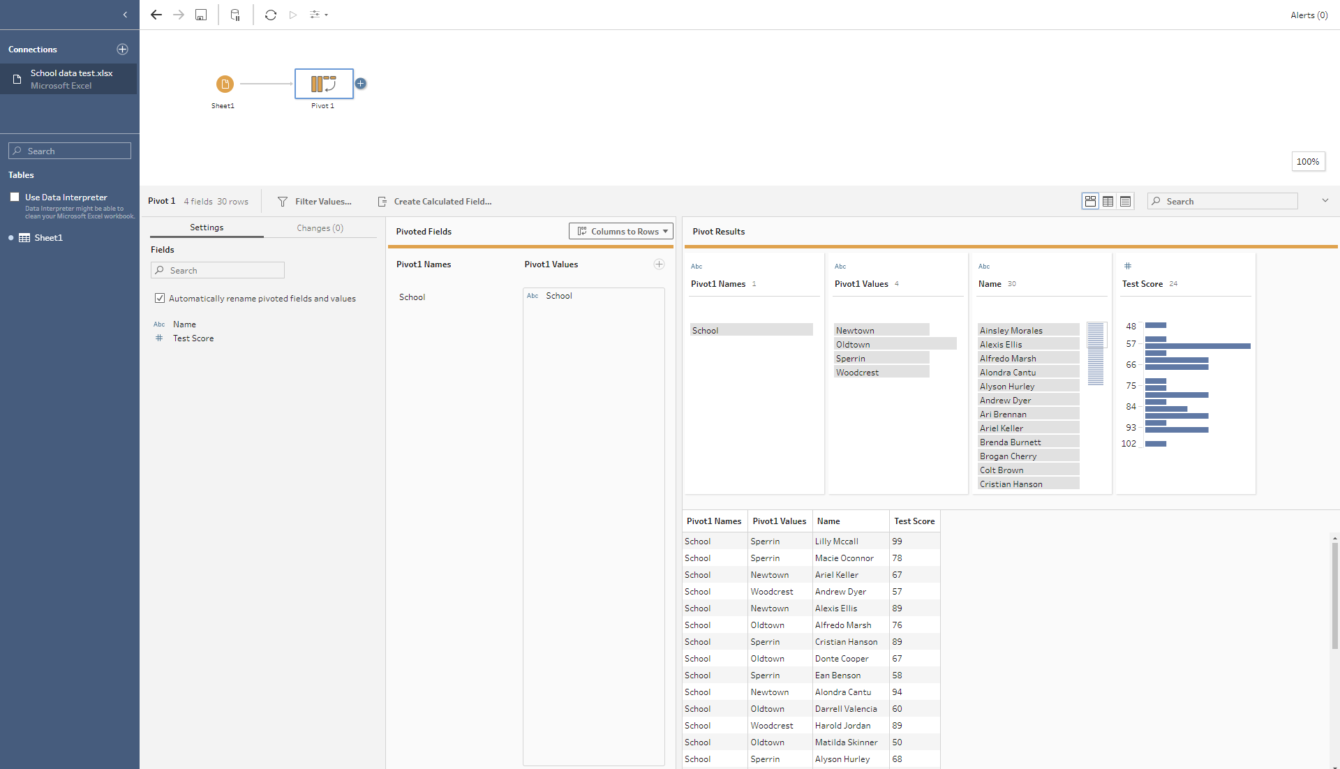Select Brogan Cherry in Name card
This screenshot has width=1340, height=769.
(1029, 456)
